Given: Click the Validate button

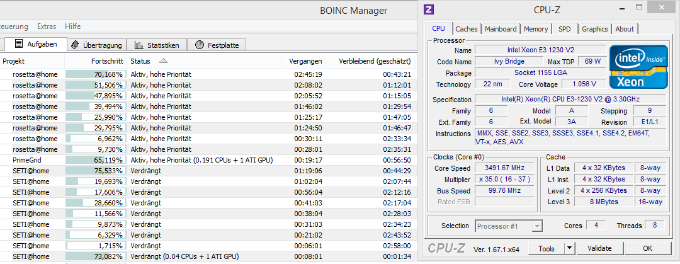Looking at the screenshot, I should tap(599, 249).
